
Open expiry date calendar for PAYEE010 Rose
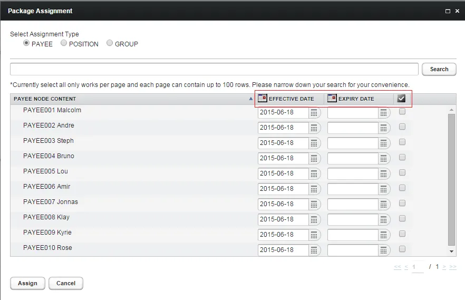pos(383,250)
